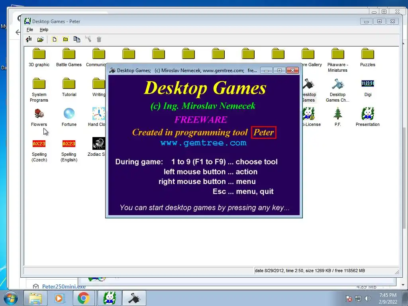Open the Windows Start button

[10, 298]
